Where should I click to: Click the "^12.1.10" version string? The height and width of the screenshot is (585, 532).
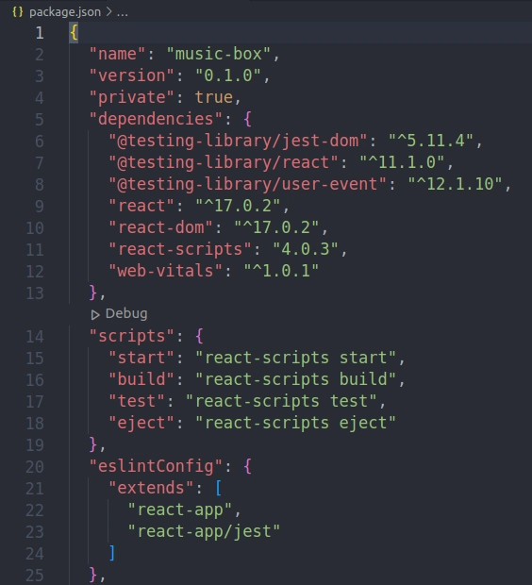[x=456, y=184]
